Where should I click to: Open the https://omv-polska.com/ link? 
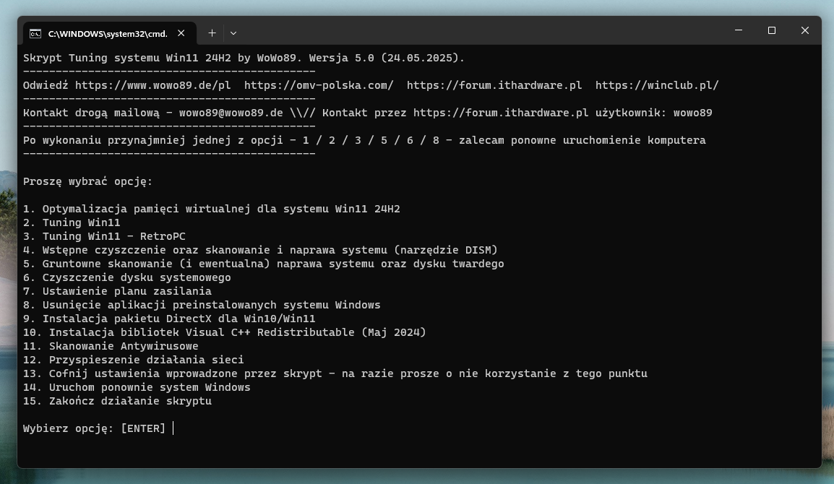319,85
